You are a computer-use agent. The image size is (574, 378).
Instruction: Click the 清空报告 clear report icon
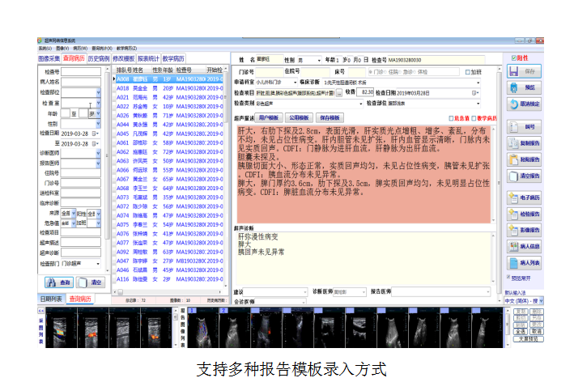pos(523,176)
